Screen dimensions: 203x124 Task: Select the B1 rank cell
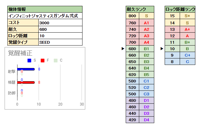click(147, 49)
